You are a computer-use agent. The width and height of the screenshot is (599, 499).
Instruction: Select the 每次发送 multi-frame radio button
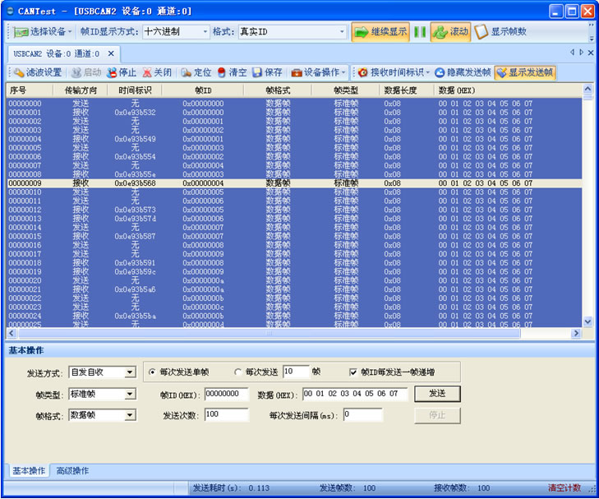239,372
